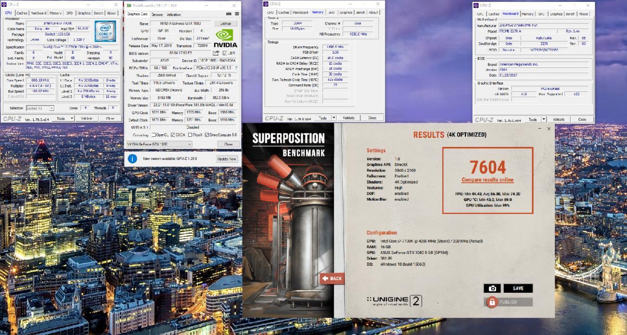Click the NVIDIA logo in GPU-Z
The image size is (627, 335).
coord(226,37)
